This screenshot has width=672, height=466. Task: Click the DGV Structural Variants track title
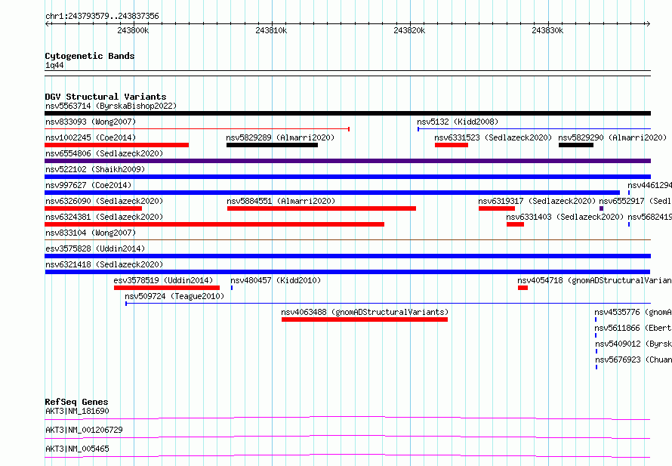click(x=106, y=97)
